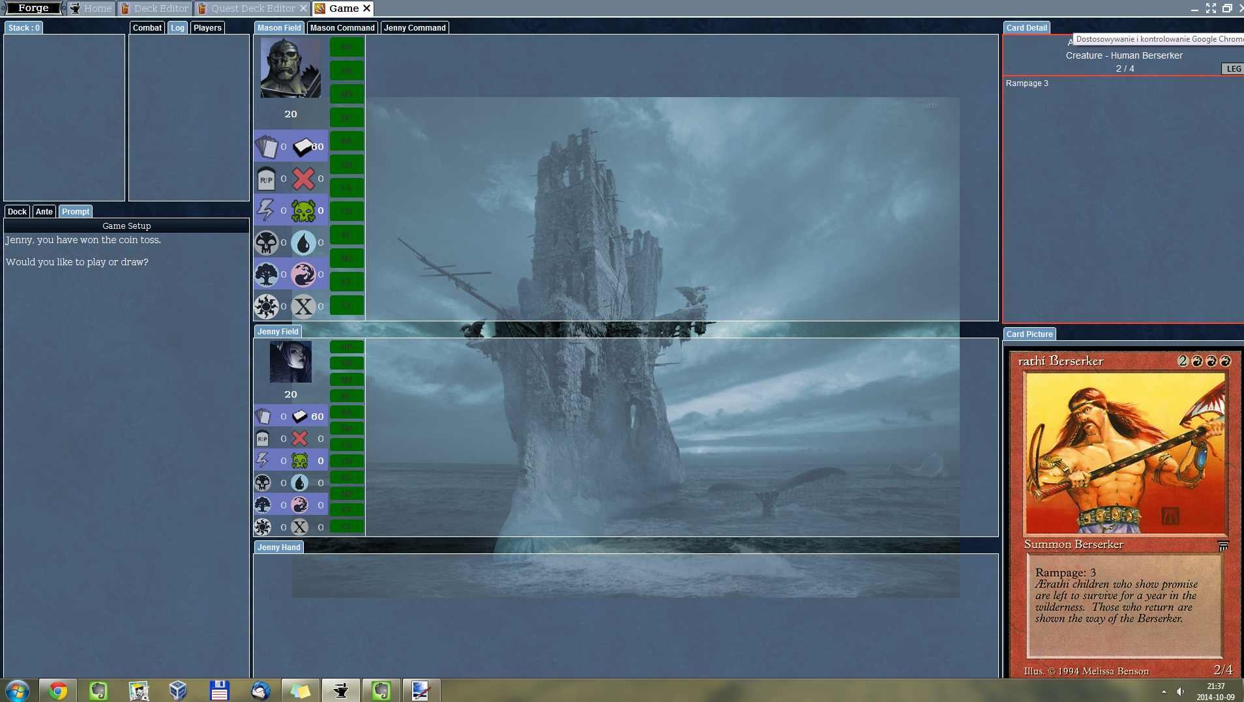Click Mason's orc avatar portrait
1244x702 pixels.
click(290, 68)
